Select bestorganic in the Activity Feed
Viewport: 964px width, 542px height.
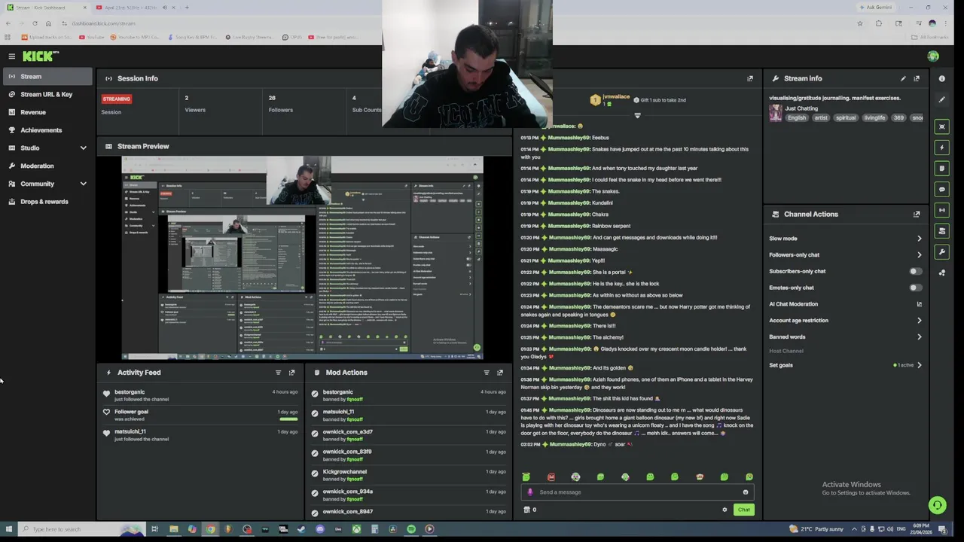pyautogui.click(x=130, y=392)
